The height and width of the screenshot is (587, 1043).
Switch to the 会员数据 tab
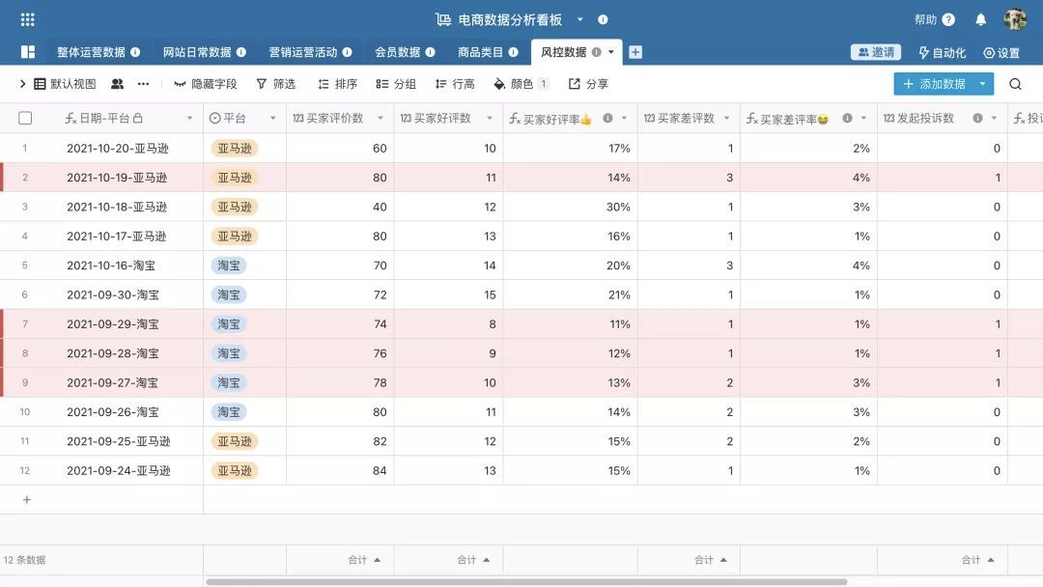pos(398,53)
